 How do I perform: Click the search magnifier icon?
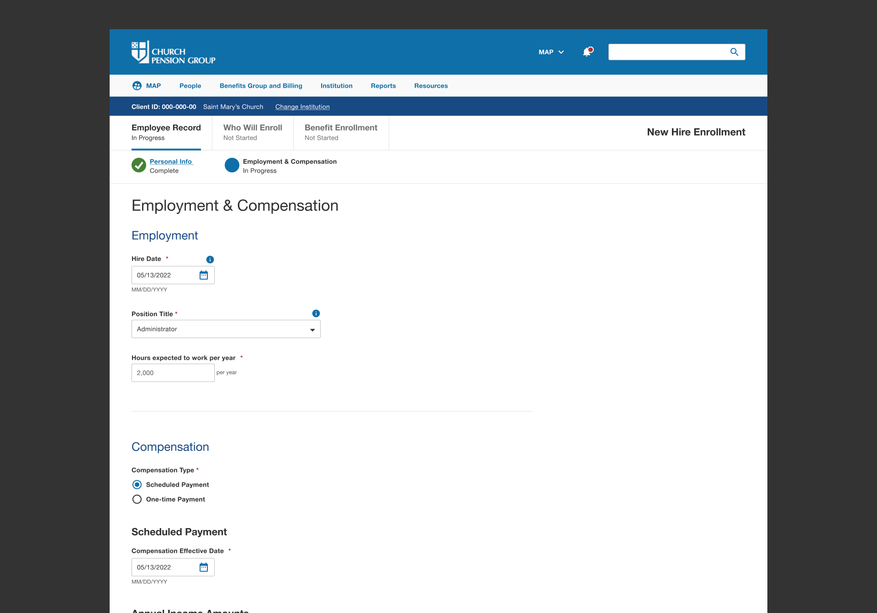(x=734, y=52)
